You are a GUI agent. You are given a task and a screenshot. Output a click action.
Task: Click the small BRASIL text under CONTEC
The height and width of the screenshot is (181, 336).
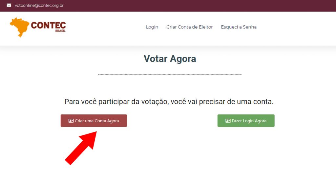point(60,31)
